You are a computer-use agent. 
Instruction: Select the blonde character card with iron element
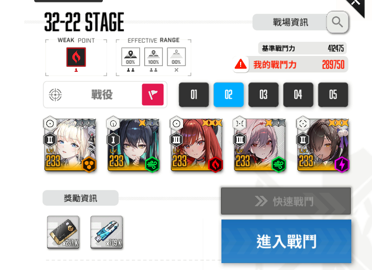click(x=70, y=144)
